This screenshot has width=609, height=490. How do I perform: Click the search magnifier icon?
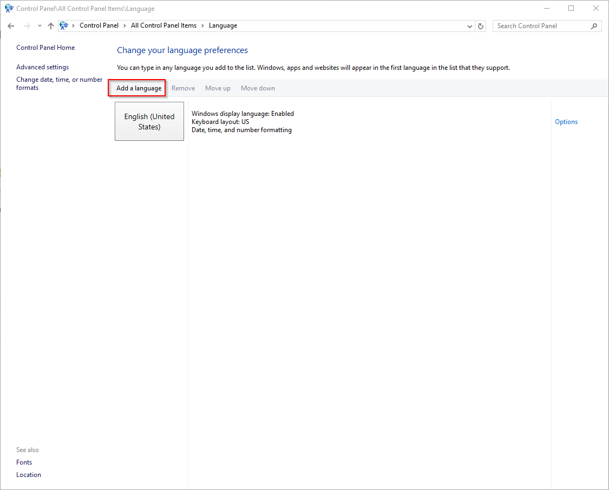[594, 26]
